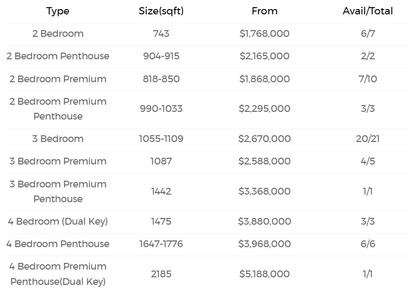Select the 2 Bedroom Penthouse type
The image size is (410, 293).
coord(58,56)
